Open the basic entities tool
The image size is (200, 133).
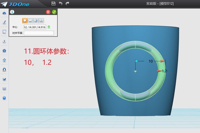(x=4, y=13)
